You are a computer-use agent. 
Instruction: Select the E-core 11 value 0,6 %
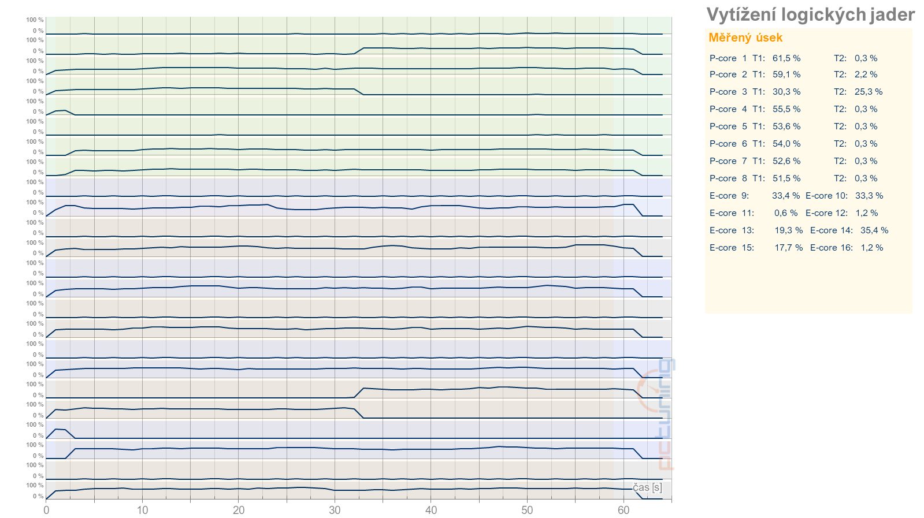pos(786,213)
